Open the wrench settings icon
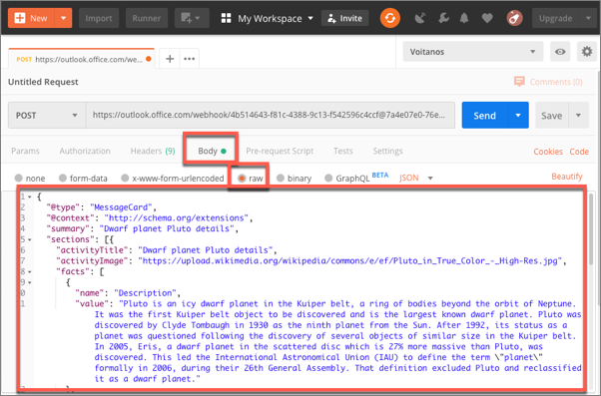Screen dimensions: 601x396 [x=443, y=18]
